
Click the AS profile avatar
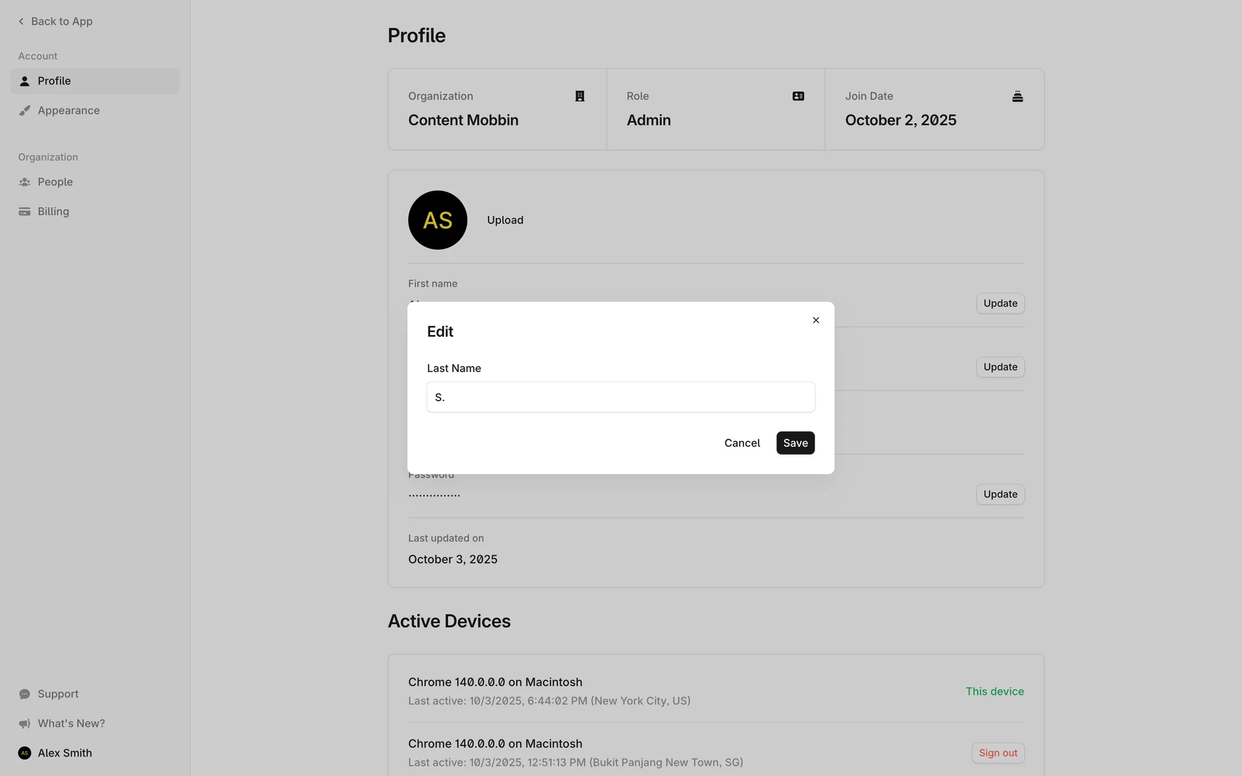click(x=437, y=220)
